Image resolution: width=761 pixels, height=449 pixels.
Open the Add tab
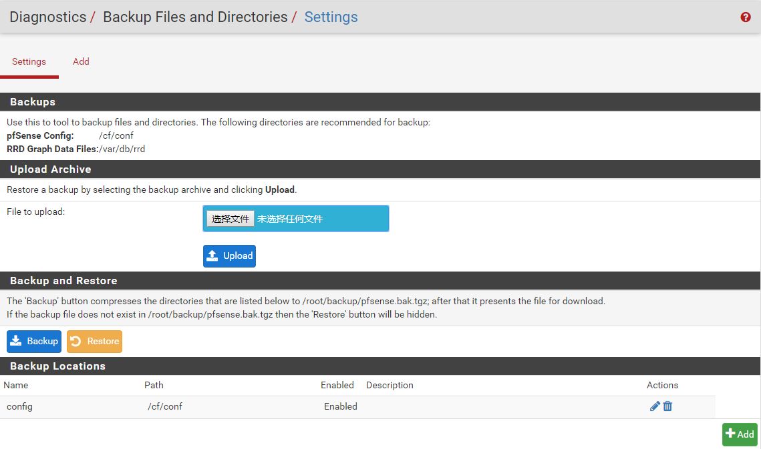point(81,61)
